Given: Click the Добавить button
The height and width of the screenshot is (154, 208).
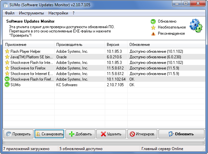Looking at the screenshot, I should [x=80, y=134].
